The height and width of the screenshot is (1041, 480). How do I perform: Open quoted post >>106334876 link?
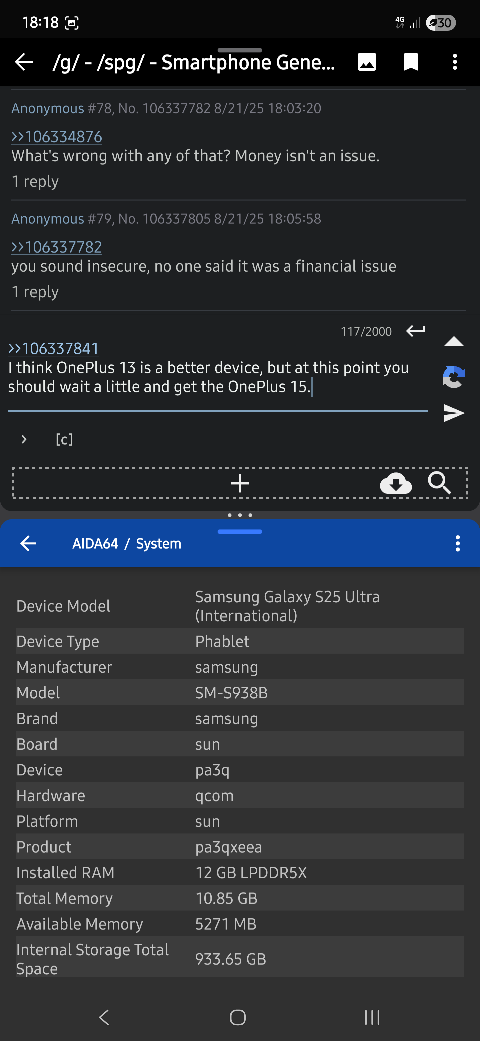coord(57,136)
